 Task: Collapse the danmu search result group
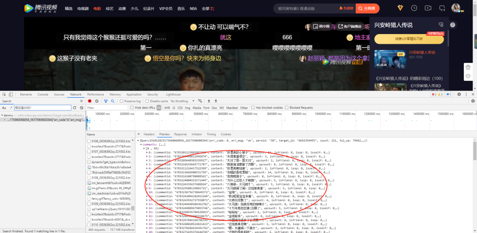(x=1, y=115)
